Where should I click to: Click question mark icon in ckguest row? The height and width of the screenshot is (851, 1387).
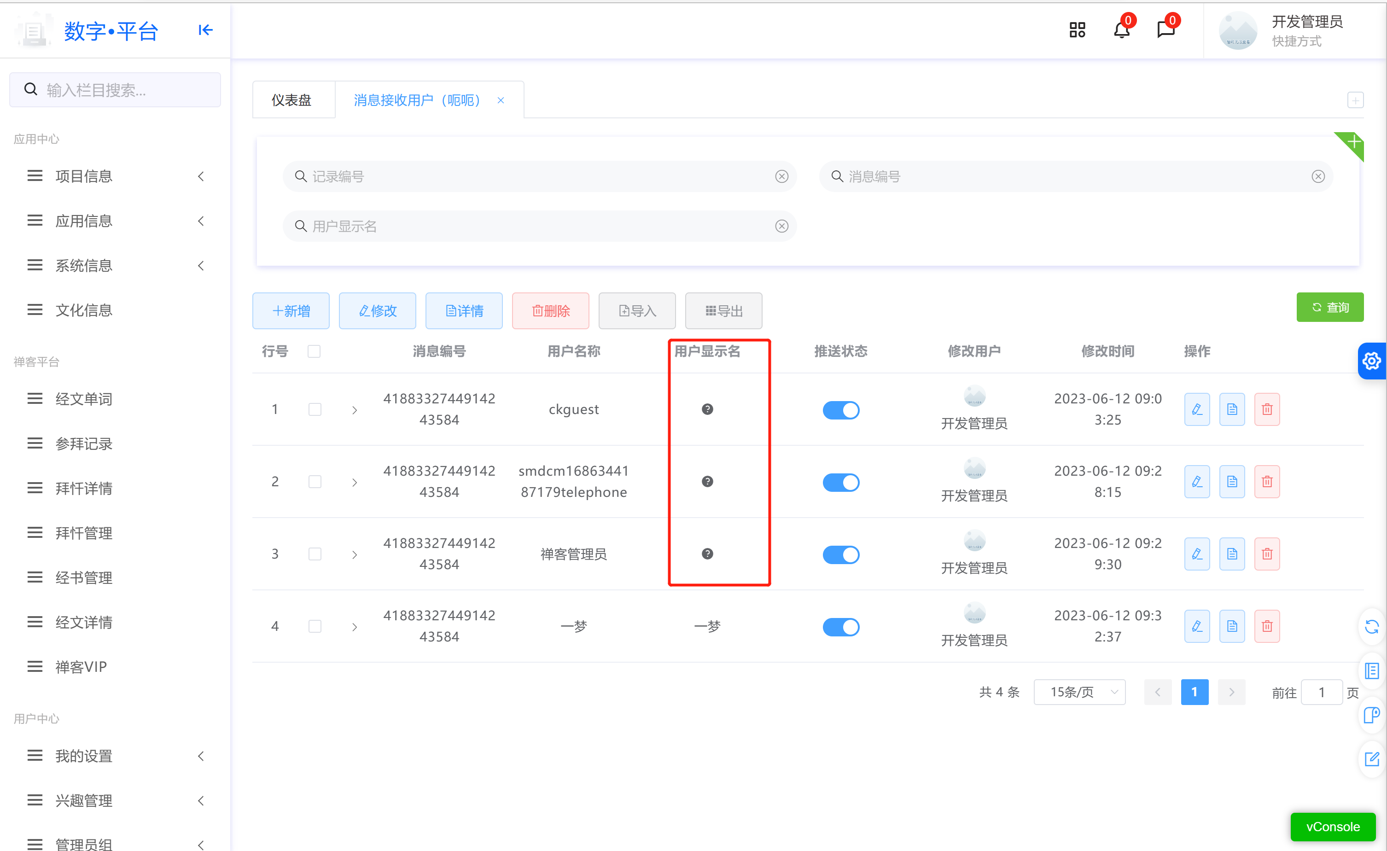(707, 409)
